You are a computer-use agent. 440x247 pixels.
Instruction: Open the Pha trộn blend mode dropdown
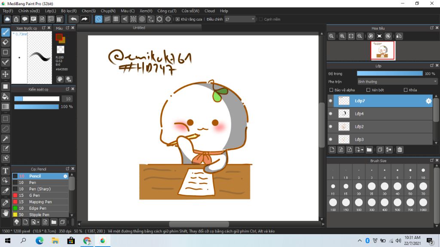tap(397, 82)
